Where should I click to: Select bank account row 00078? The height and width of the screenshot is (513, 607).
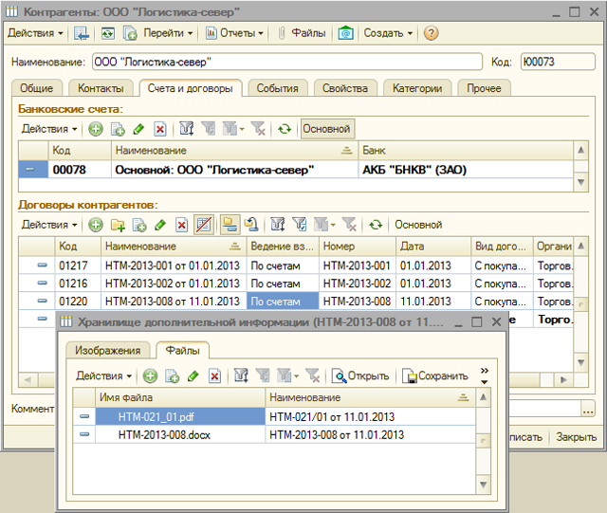pos(296,170)
